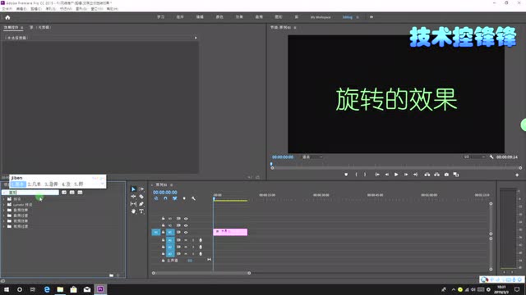Click the timeline Snap magnet icon
526x295 pixels.
click(x=165, y=198)
